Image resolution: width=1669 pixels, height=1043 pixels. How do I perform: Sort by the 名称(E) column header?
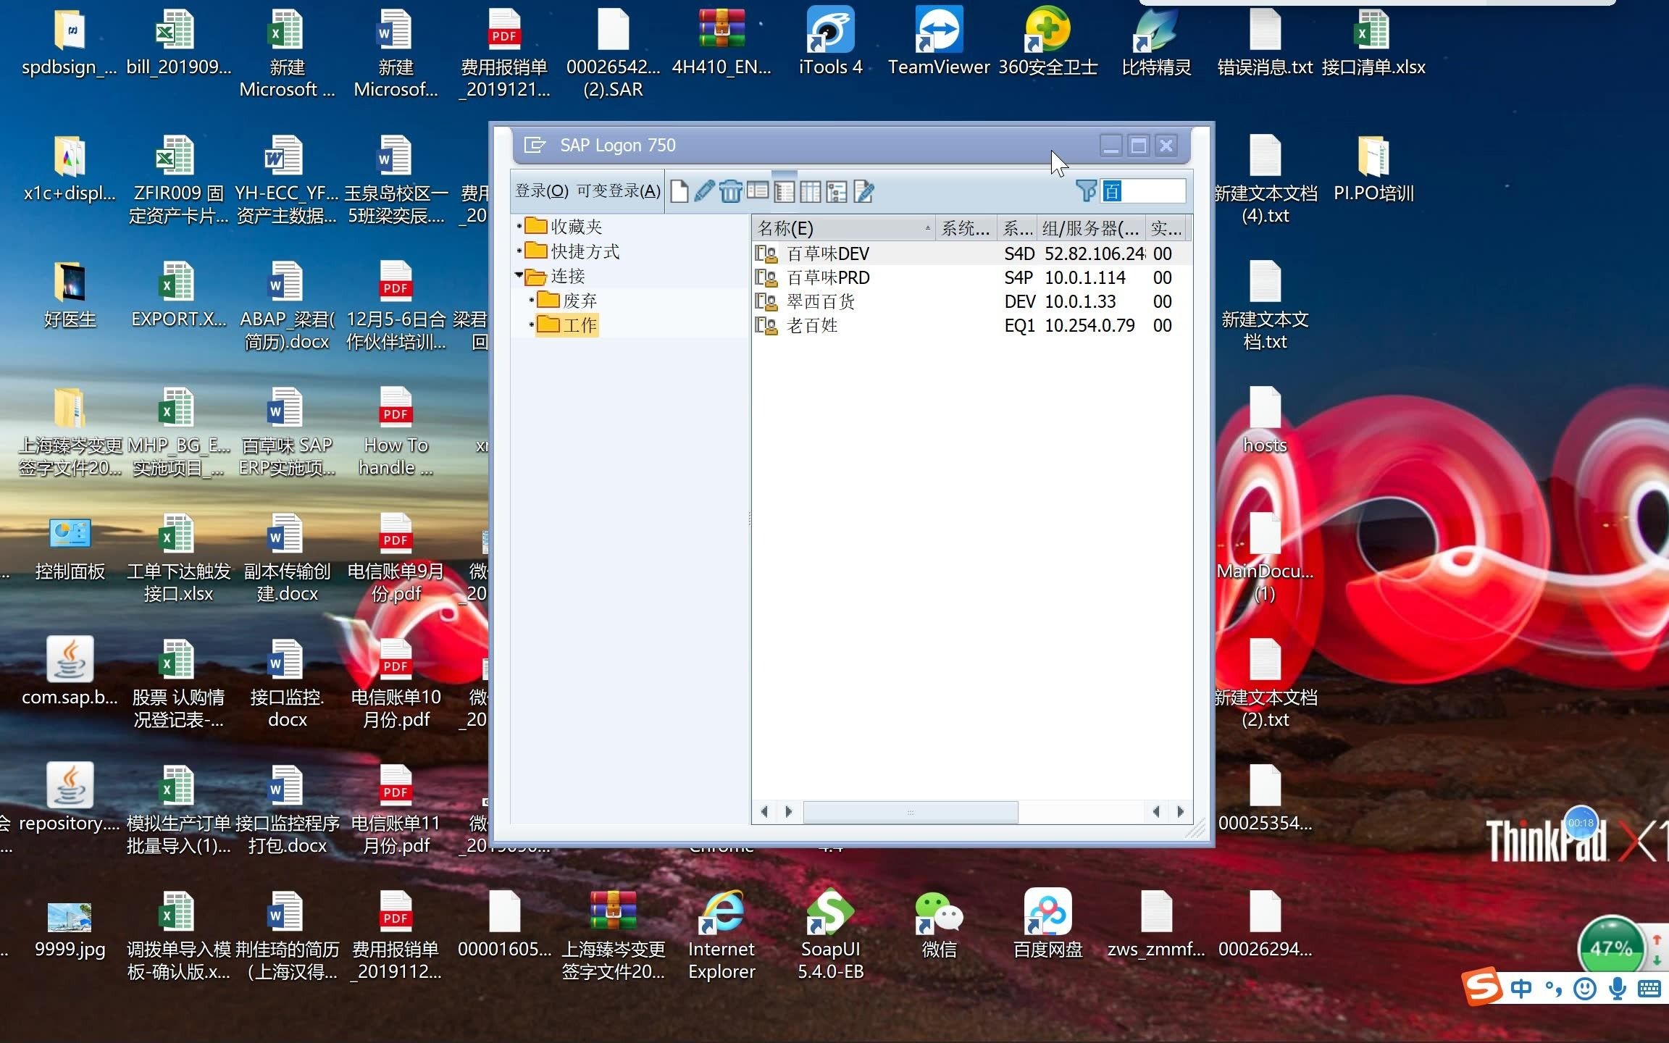(843, 228)
